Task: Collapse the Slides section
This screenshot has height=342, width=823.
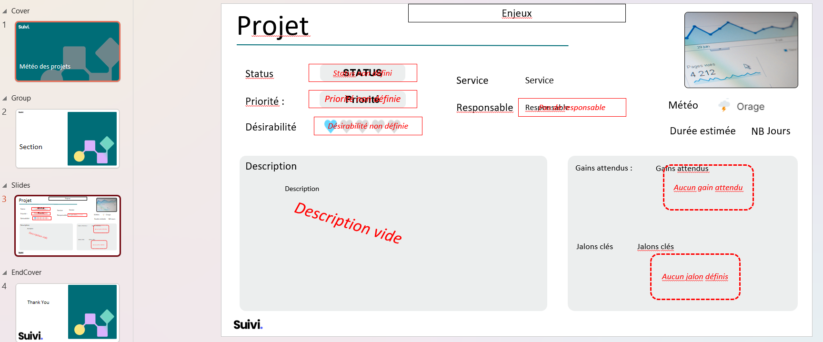Action: 5,185
